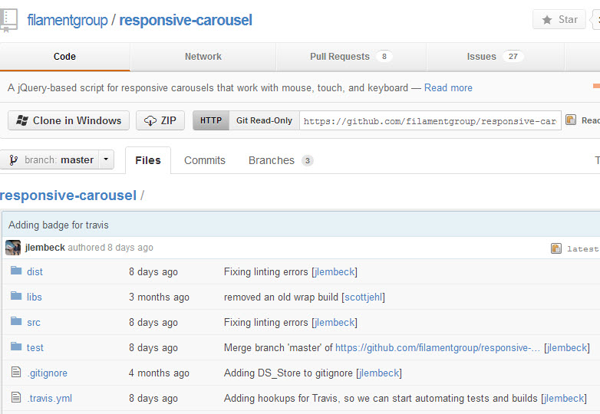The image size is (600, 414).
Task: Switch to the Commits tab
Action: pos(205,160)
